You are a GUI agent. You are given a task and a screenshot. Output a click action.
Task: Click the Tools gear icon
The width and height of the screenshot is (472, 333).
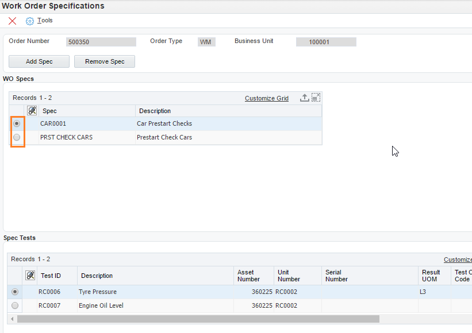click(30, 21)
